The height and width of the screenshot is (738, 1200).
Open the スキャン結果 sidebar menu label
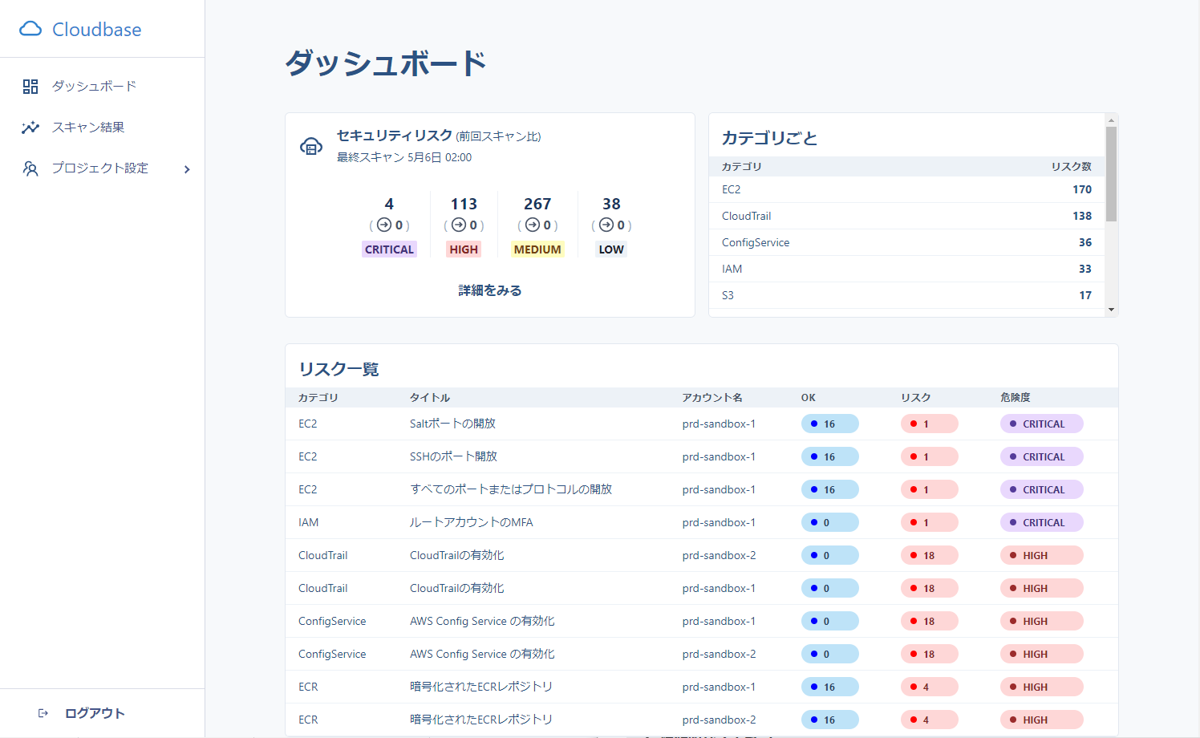(88, 127)
